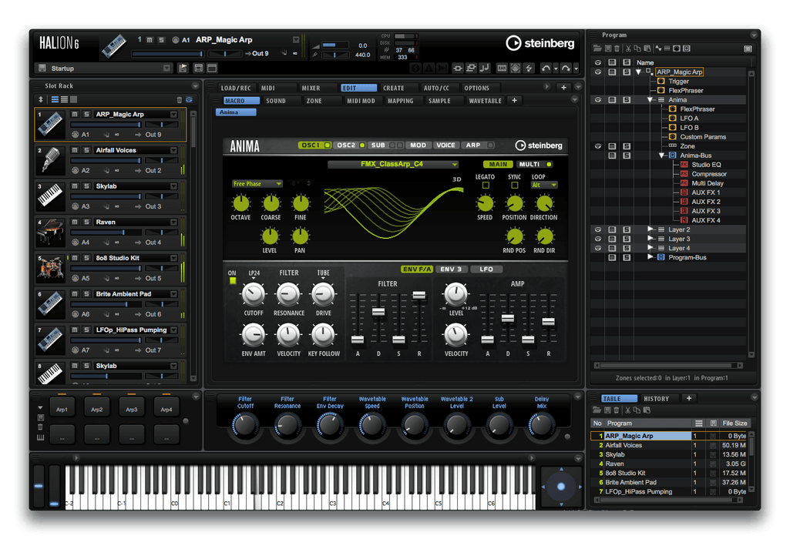Click the Raven piano slot icon
Viewport: 790px width, 539px height.
tap(50, 232)
